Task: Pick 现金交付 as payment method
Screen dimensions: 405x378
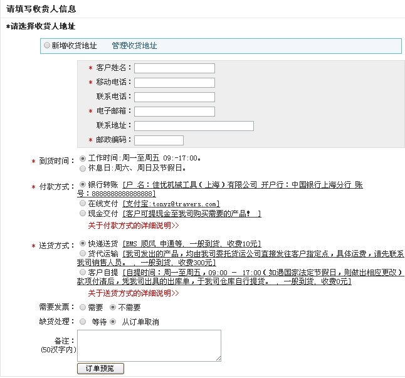Action: (83, 214)
